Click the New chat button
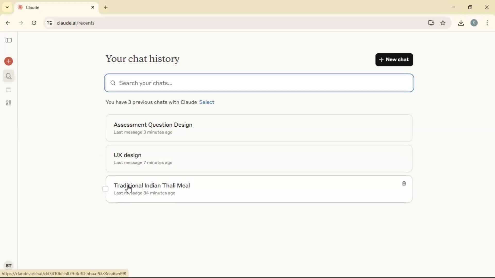 (394, 59)
